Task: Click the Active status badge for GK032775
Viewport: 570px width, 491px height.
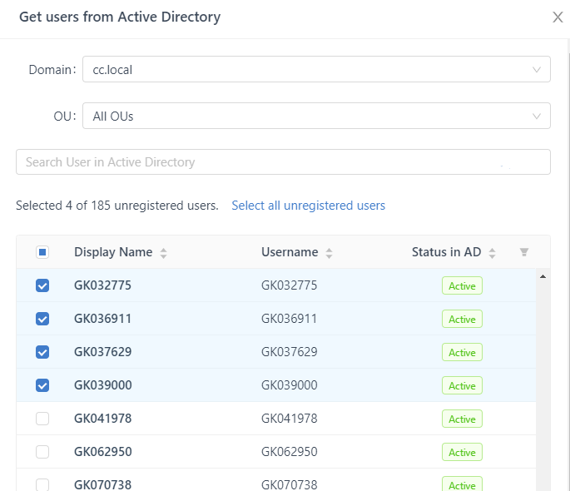Action: (462, 286)
